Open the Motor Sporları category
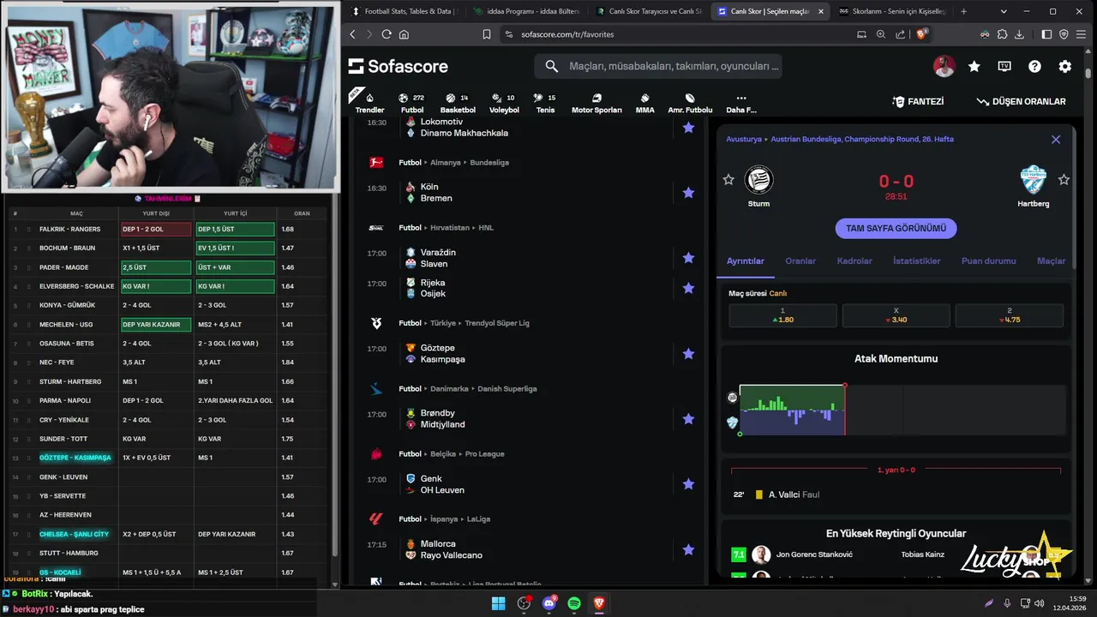Image resolution: width=1097 pixels, height=617 pixels. (596, 103)
